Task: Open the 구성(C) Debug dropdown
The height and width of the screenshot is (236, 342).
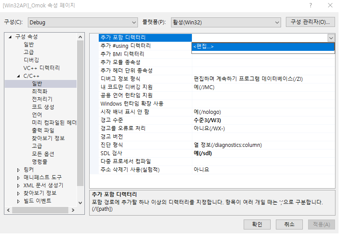Action: (83, 23)
